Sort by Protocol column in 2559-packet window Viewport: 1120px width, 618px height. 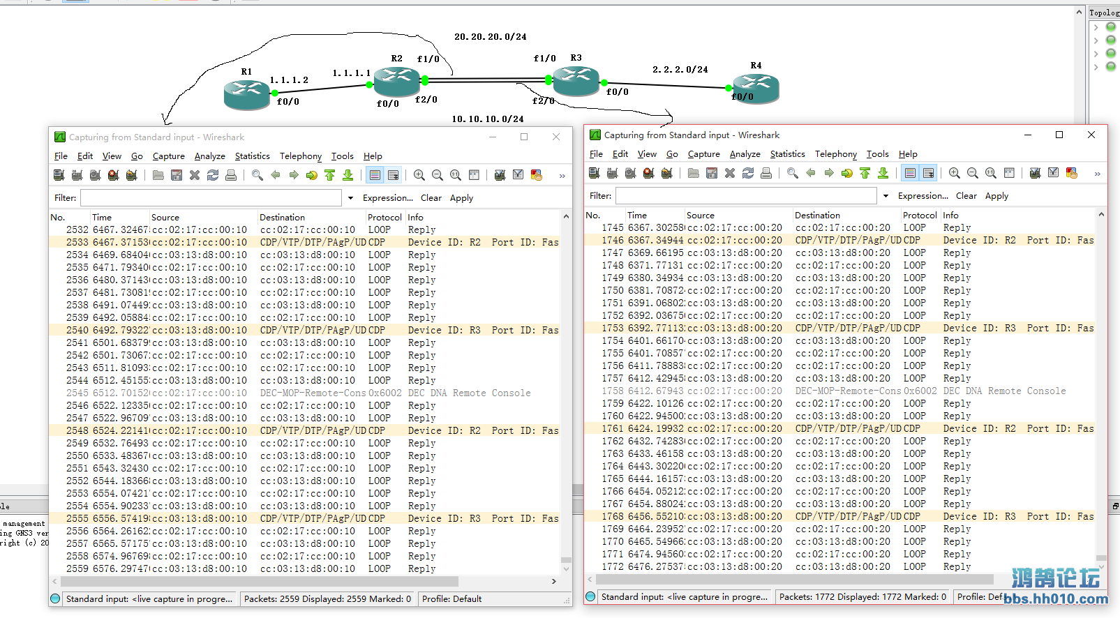pos(384,218)
